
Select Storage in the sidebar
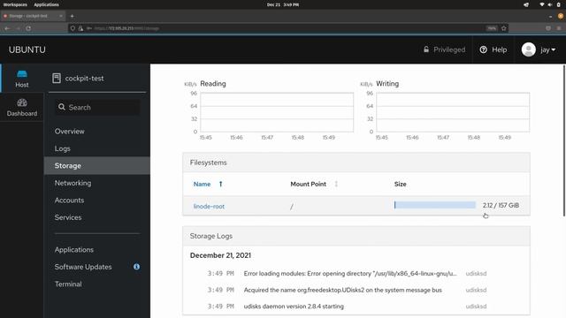(96, 166)
